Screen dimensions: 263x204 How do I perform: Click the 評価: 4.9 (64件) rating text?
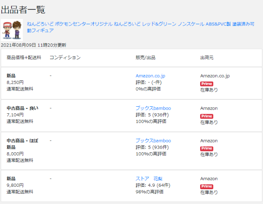point(153,185)
